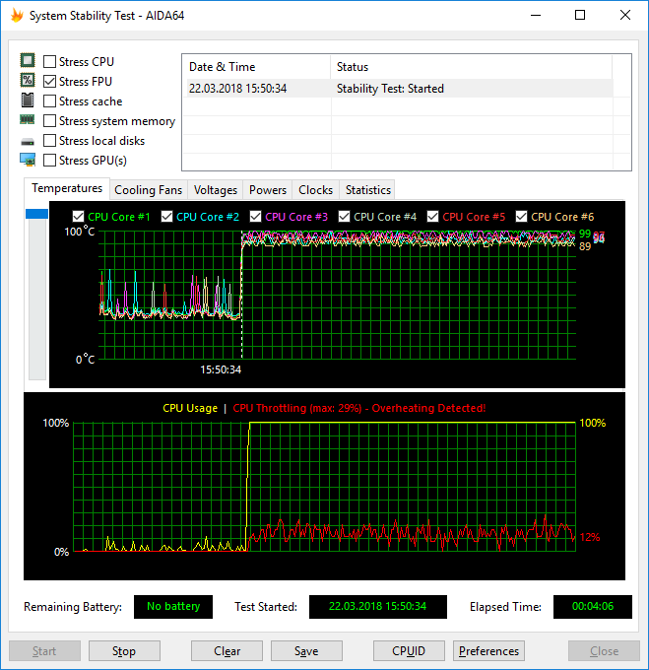Screen dimensions: 649x670
Task: Toggle CPU Core #3 graph line
Action: pos(255,217)
